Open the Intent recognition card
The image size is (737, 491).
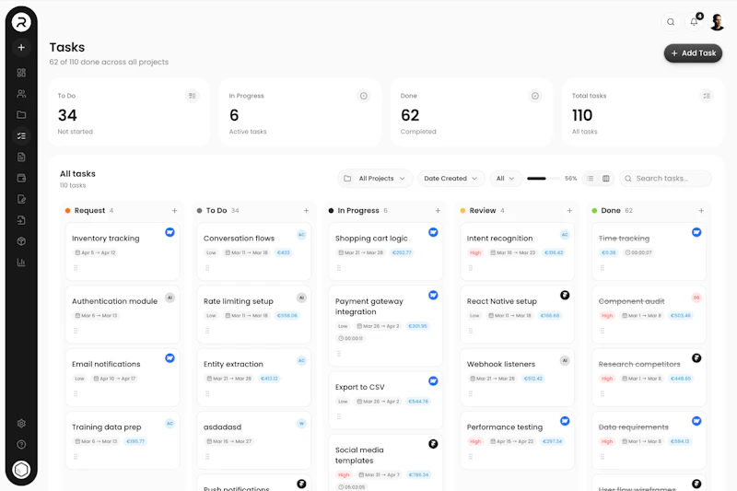click(x=517, y=251)
